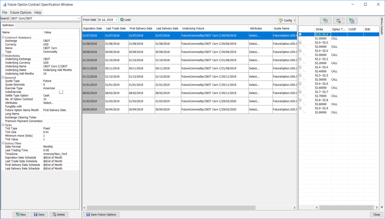385x219 pixels.
Task: Click the Tick Size value 0.01
Action: point(46,132)
